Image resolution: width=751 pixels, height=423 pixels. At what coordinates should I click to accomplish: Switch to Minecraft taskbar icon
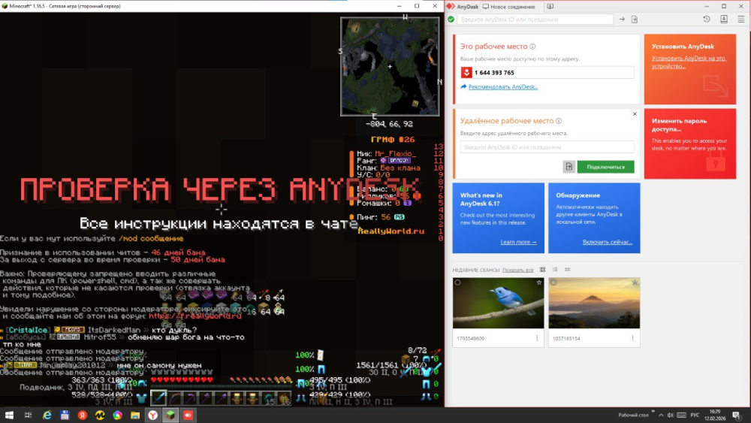tap(170, 415)
